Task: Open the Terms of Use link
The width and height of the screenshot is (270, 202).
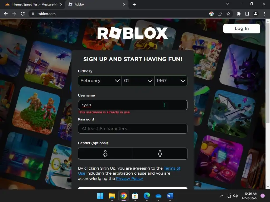Action: pos(172,168)
